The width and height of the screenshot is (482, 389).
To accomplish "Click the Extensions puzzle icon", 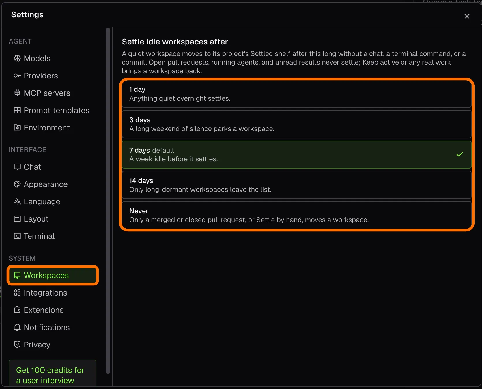I will 17,310.
